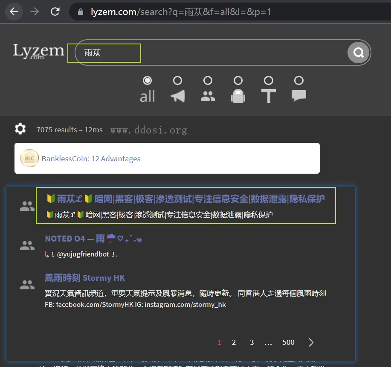
Task: Click the @yujugfriendbot description text
Action: click(81, 254)
